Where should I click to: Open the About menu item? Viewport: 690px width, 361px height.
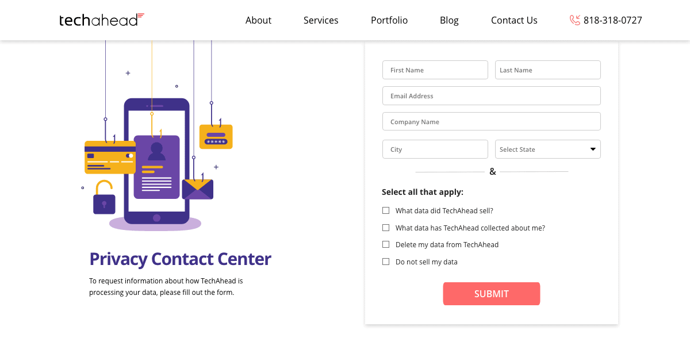point(258,20)
